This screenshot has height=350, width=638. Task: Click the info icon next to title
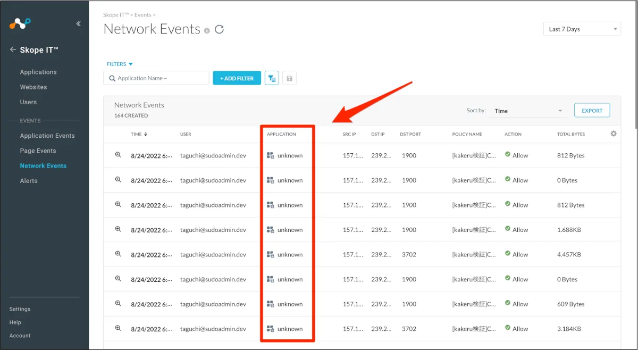point(207,30)
